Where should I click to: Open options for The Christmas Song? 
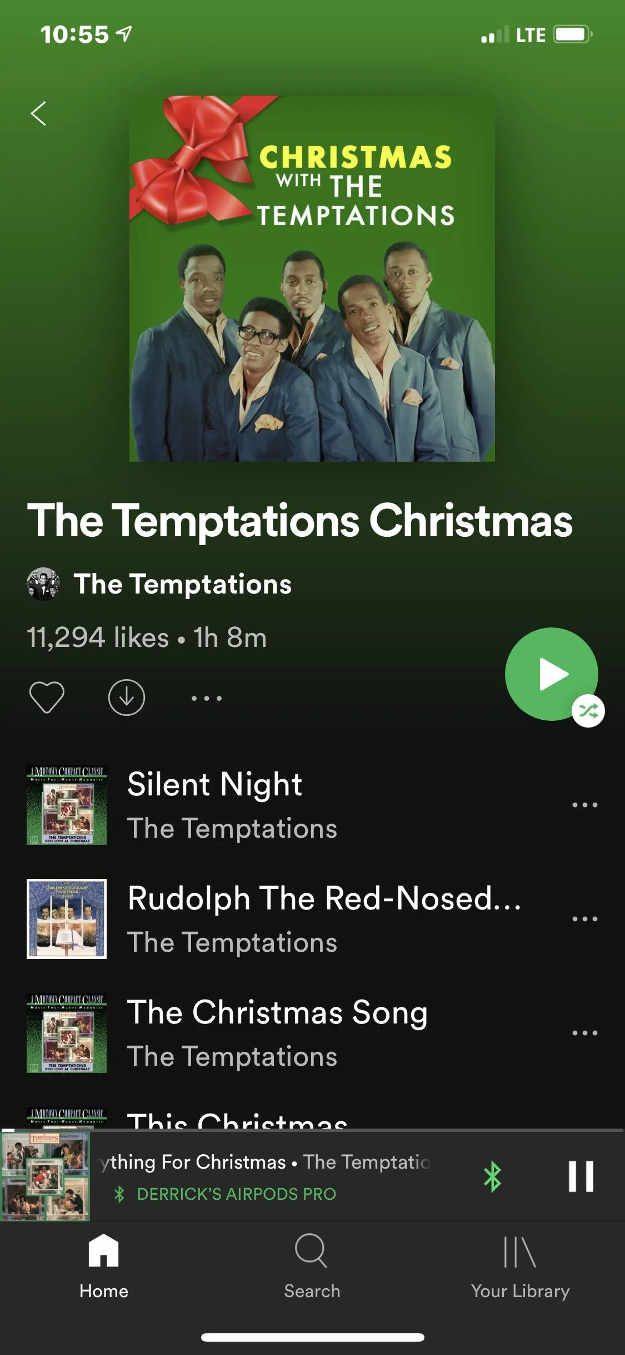point(584,1033)
